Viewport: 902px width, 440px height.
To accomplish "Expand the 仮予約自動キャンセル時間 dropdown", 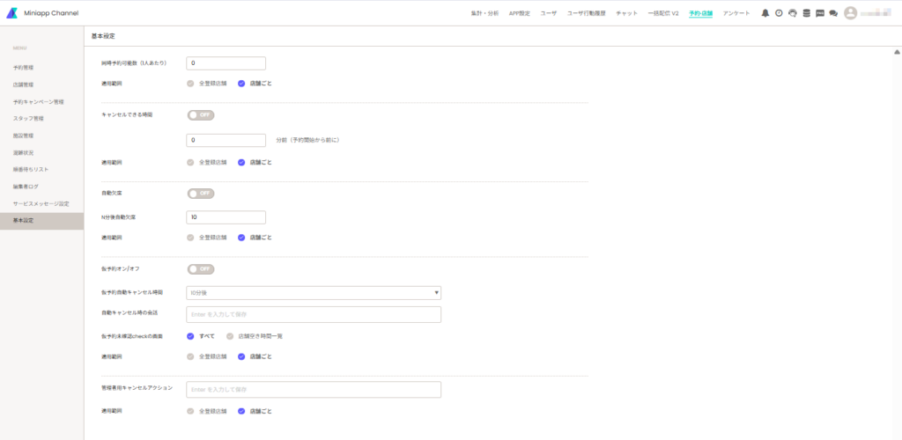I will (314, 293).
